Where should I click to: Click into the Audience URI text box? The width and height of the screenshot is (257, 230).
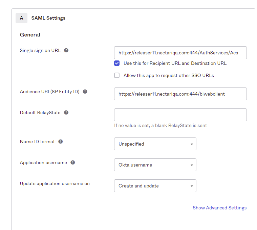click(x=180, y=94)
